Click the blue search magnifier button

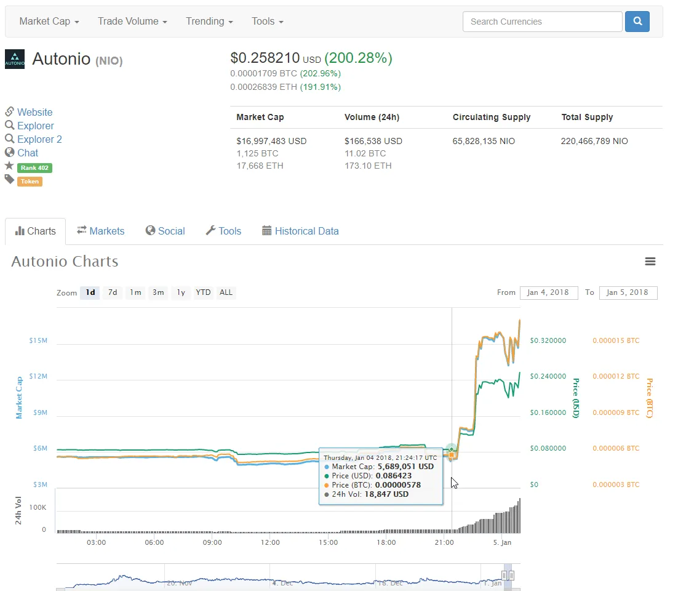click(637, 21)
